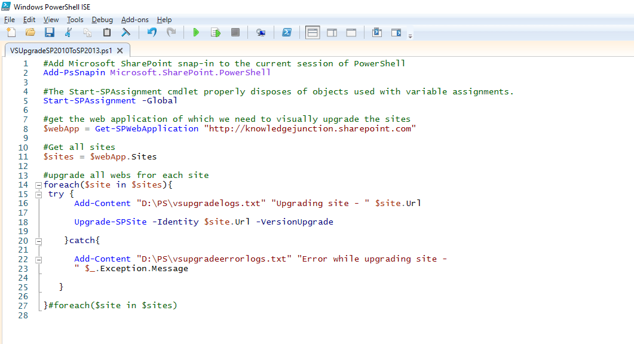Open the Debug menu
The height and width of the screenshot is (344, 634).
102,19
